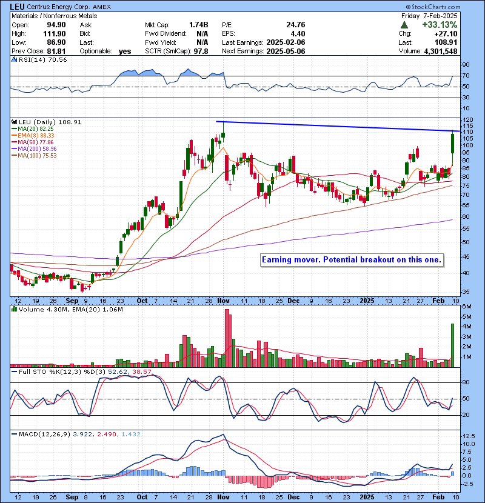Click the Chg value +27.10
485x503 pixels.
pos(446,34)
